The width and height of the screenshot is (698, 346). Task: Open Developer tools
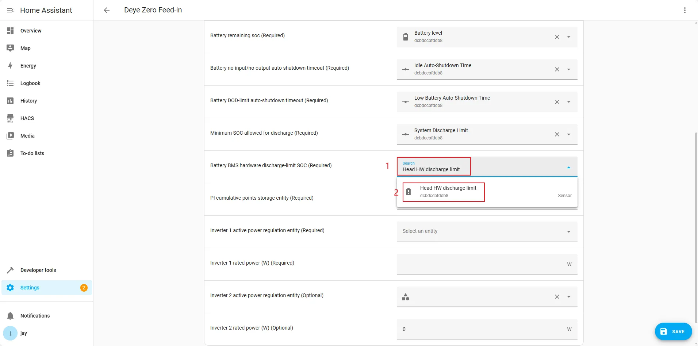coord(38,270)
